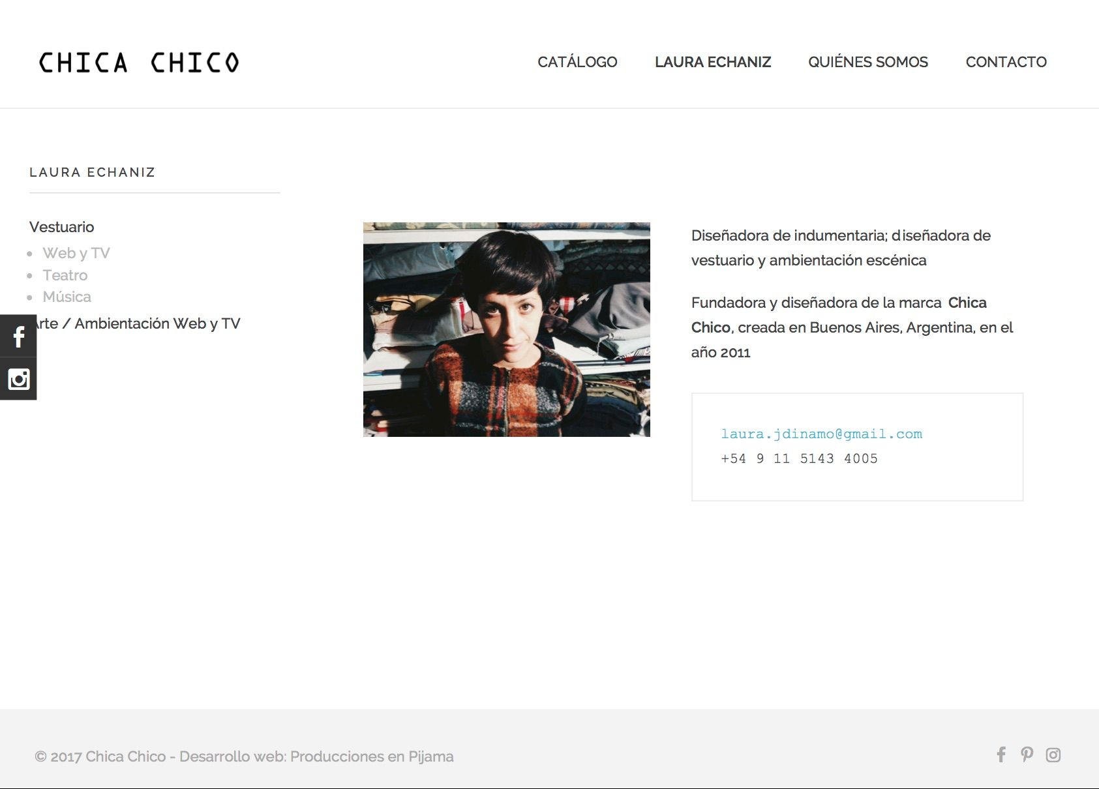Open Quiénes Somos page

pyautogui.click(x=868, y=62)
